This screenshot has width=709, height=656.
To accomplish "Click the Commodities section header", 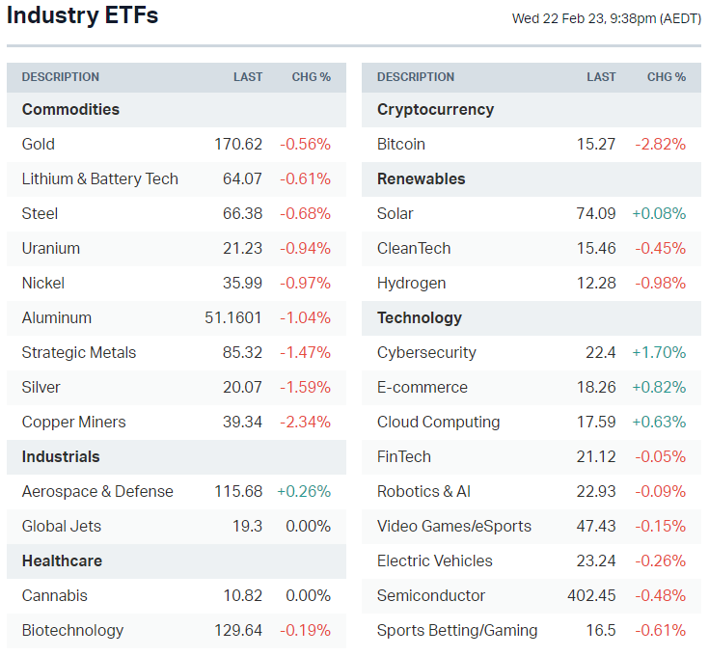I will pos(70,109).
